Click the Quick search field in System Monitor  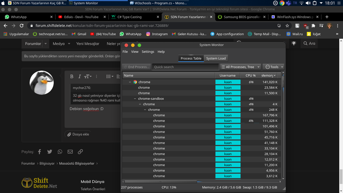point(185,67)
